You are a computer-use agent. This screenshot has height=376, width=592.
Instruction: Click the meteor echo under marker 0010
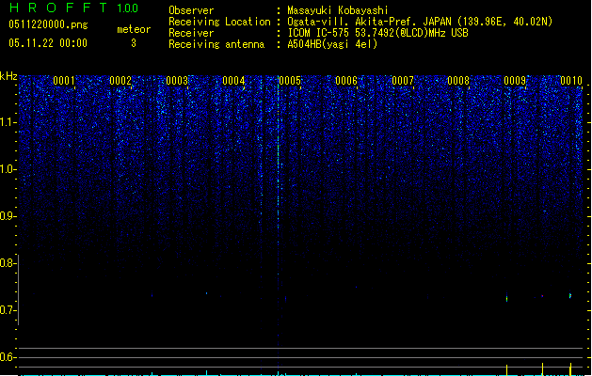(570, 295)
